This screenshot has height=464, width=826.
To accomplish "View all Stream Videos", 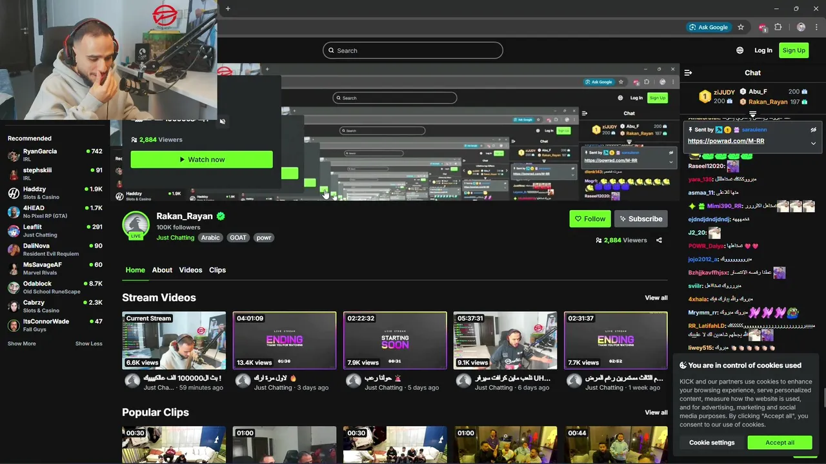I will point(656,298).
